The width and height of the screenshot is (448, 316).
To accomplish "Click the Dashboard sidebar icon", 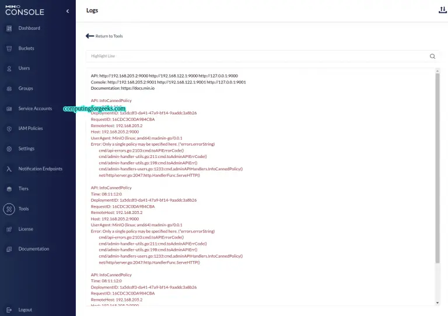I will [x=9, y=28].
